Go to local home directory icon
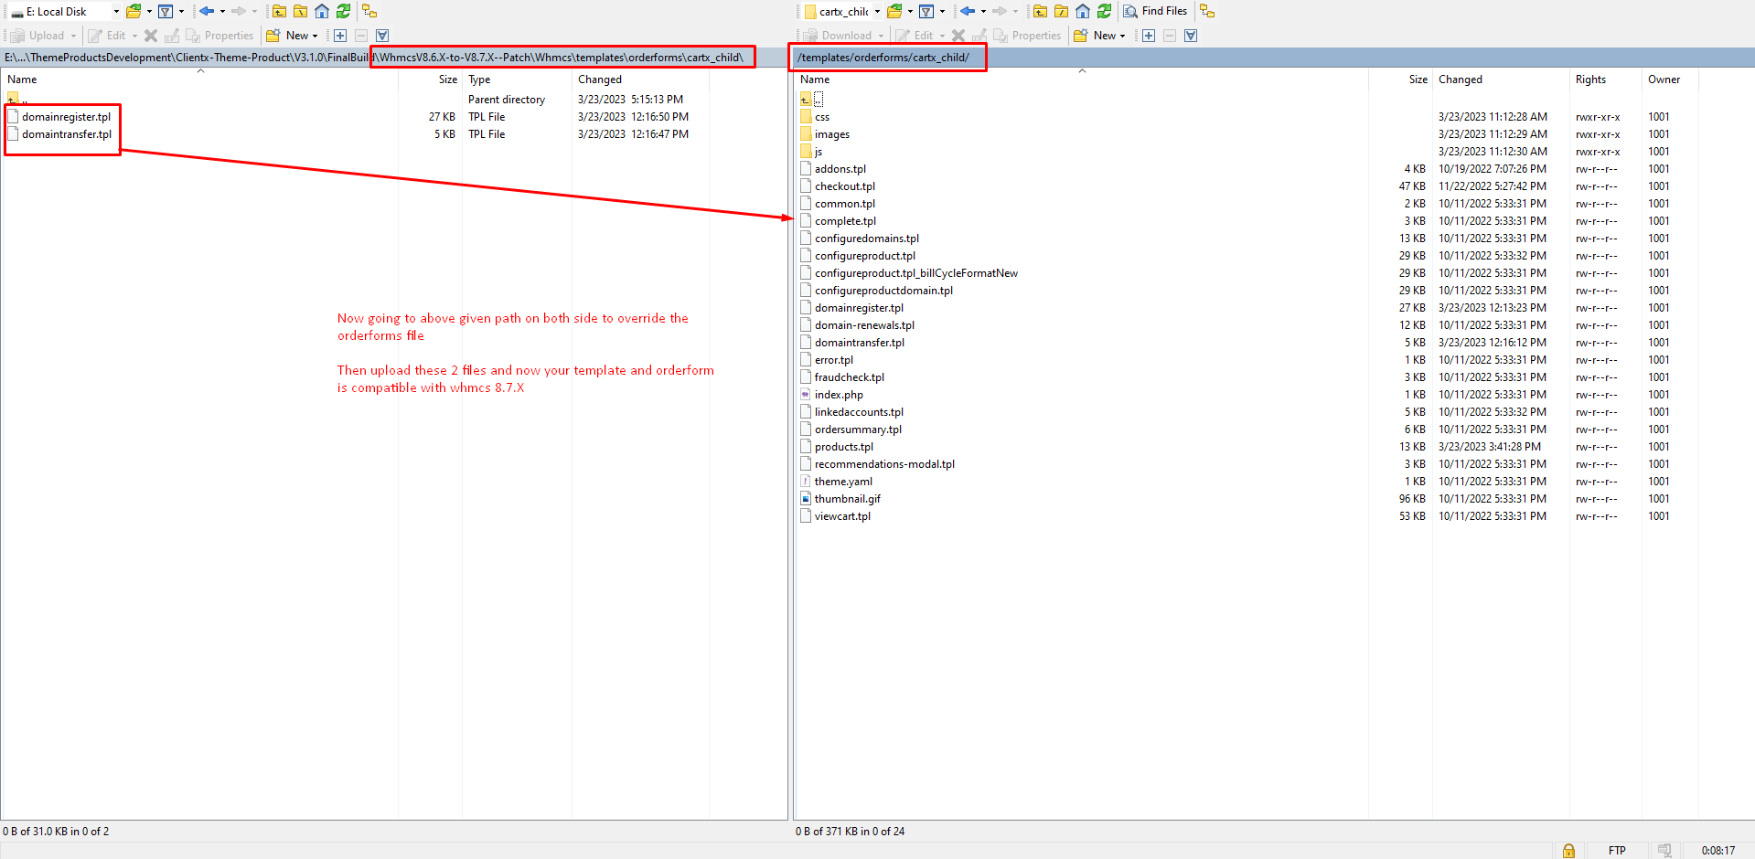 click(322, 11)
